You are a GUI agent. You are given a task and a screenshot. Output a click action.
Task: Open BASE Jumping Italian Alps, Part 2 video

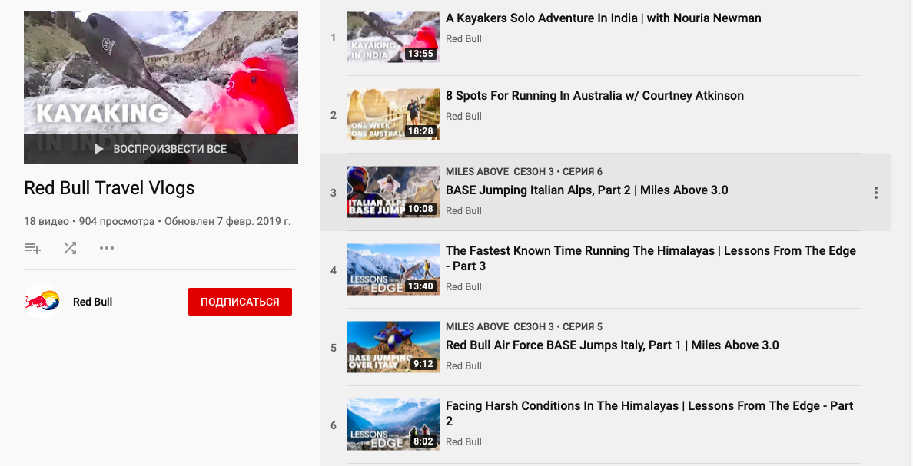click(587, 190)
